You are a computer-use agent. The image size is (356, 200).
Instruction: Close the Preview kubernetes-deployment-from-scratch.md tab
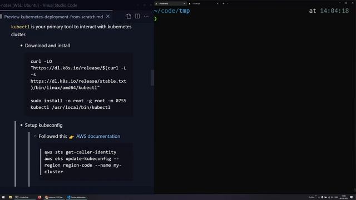(x=108, y=17)
